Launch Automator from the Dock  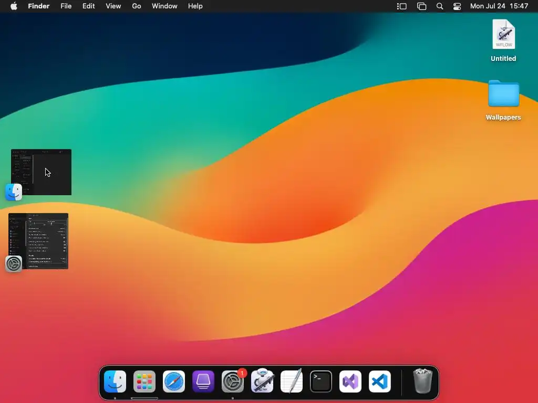pos(262,381)
